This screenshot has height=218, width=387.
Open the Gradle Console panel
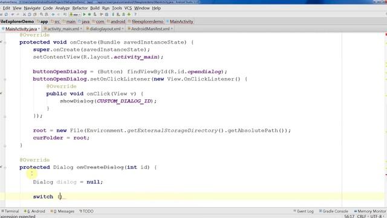point(333,211)
